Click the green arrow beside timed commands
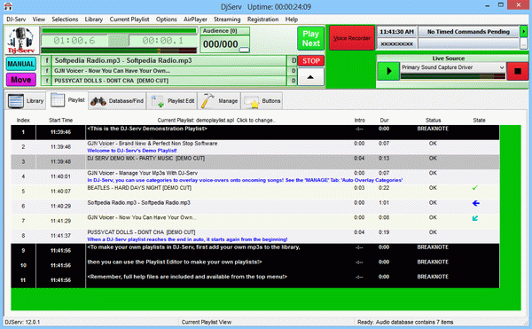 [523, 32]
